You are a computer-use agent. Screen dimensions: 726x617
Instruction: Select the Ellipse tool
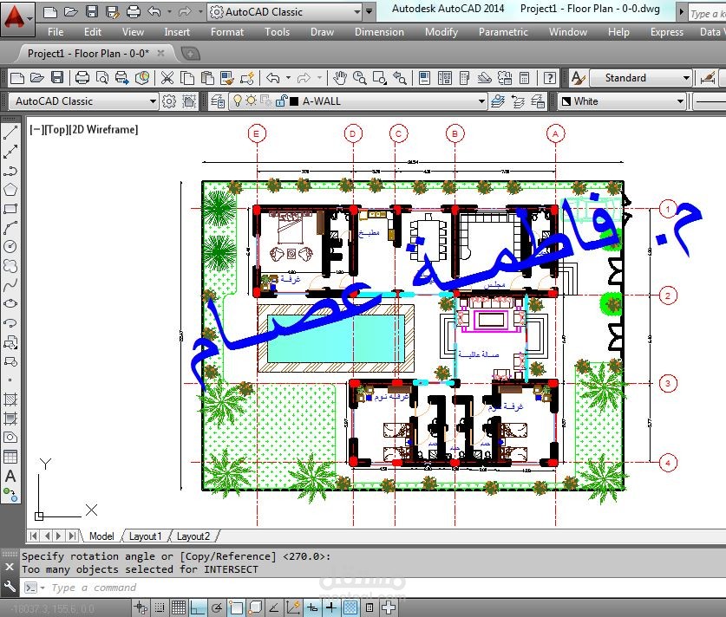10,303
